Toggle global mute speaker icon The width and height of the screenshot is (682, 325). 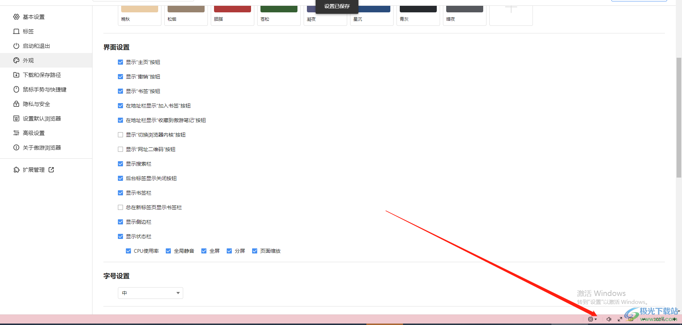click(609, 319)
